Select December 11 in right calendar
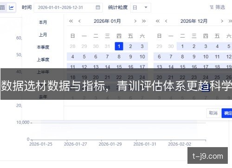This screenshot has height=168, width=232. tap(217, 57)
